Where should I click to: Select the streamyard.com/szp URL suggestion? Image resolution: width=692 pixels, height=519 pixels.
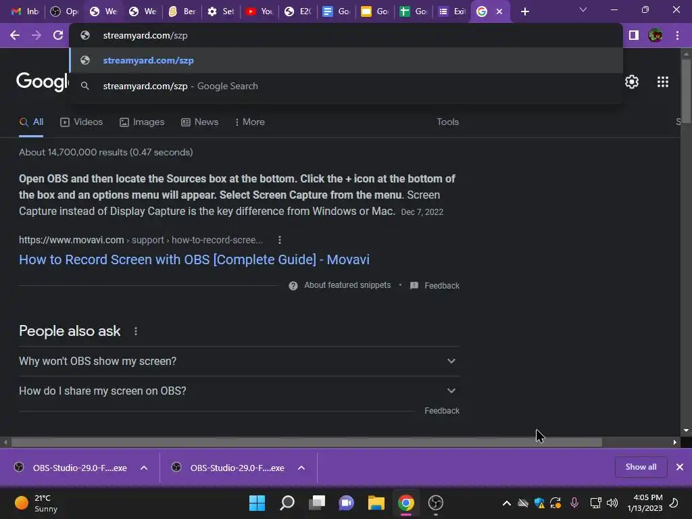(x=346, y=60)
